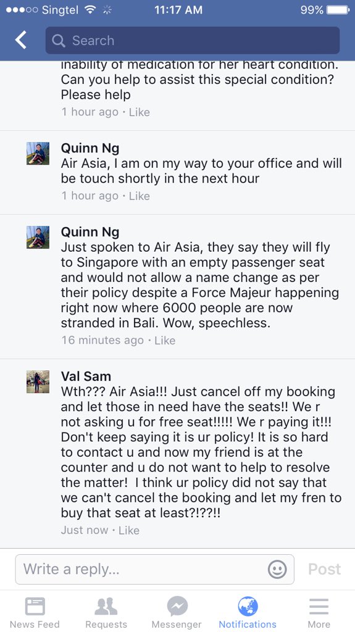Tap the battery indicator in status bar
This screenshot has height=632, width=355.
pos(338,10)
